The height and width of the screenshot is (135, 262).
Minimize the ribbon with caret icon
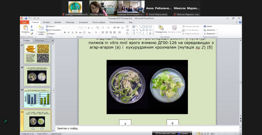237,22
